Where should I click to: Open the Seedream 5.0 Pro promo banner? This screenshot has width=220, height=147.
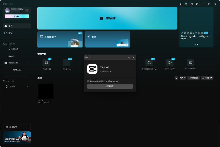[x=17, y=137]
